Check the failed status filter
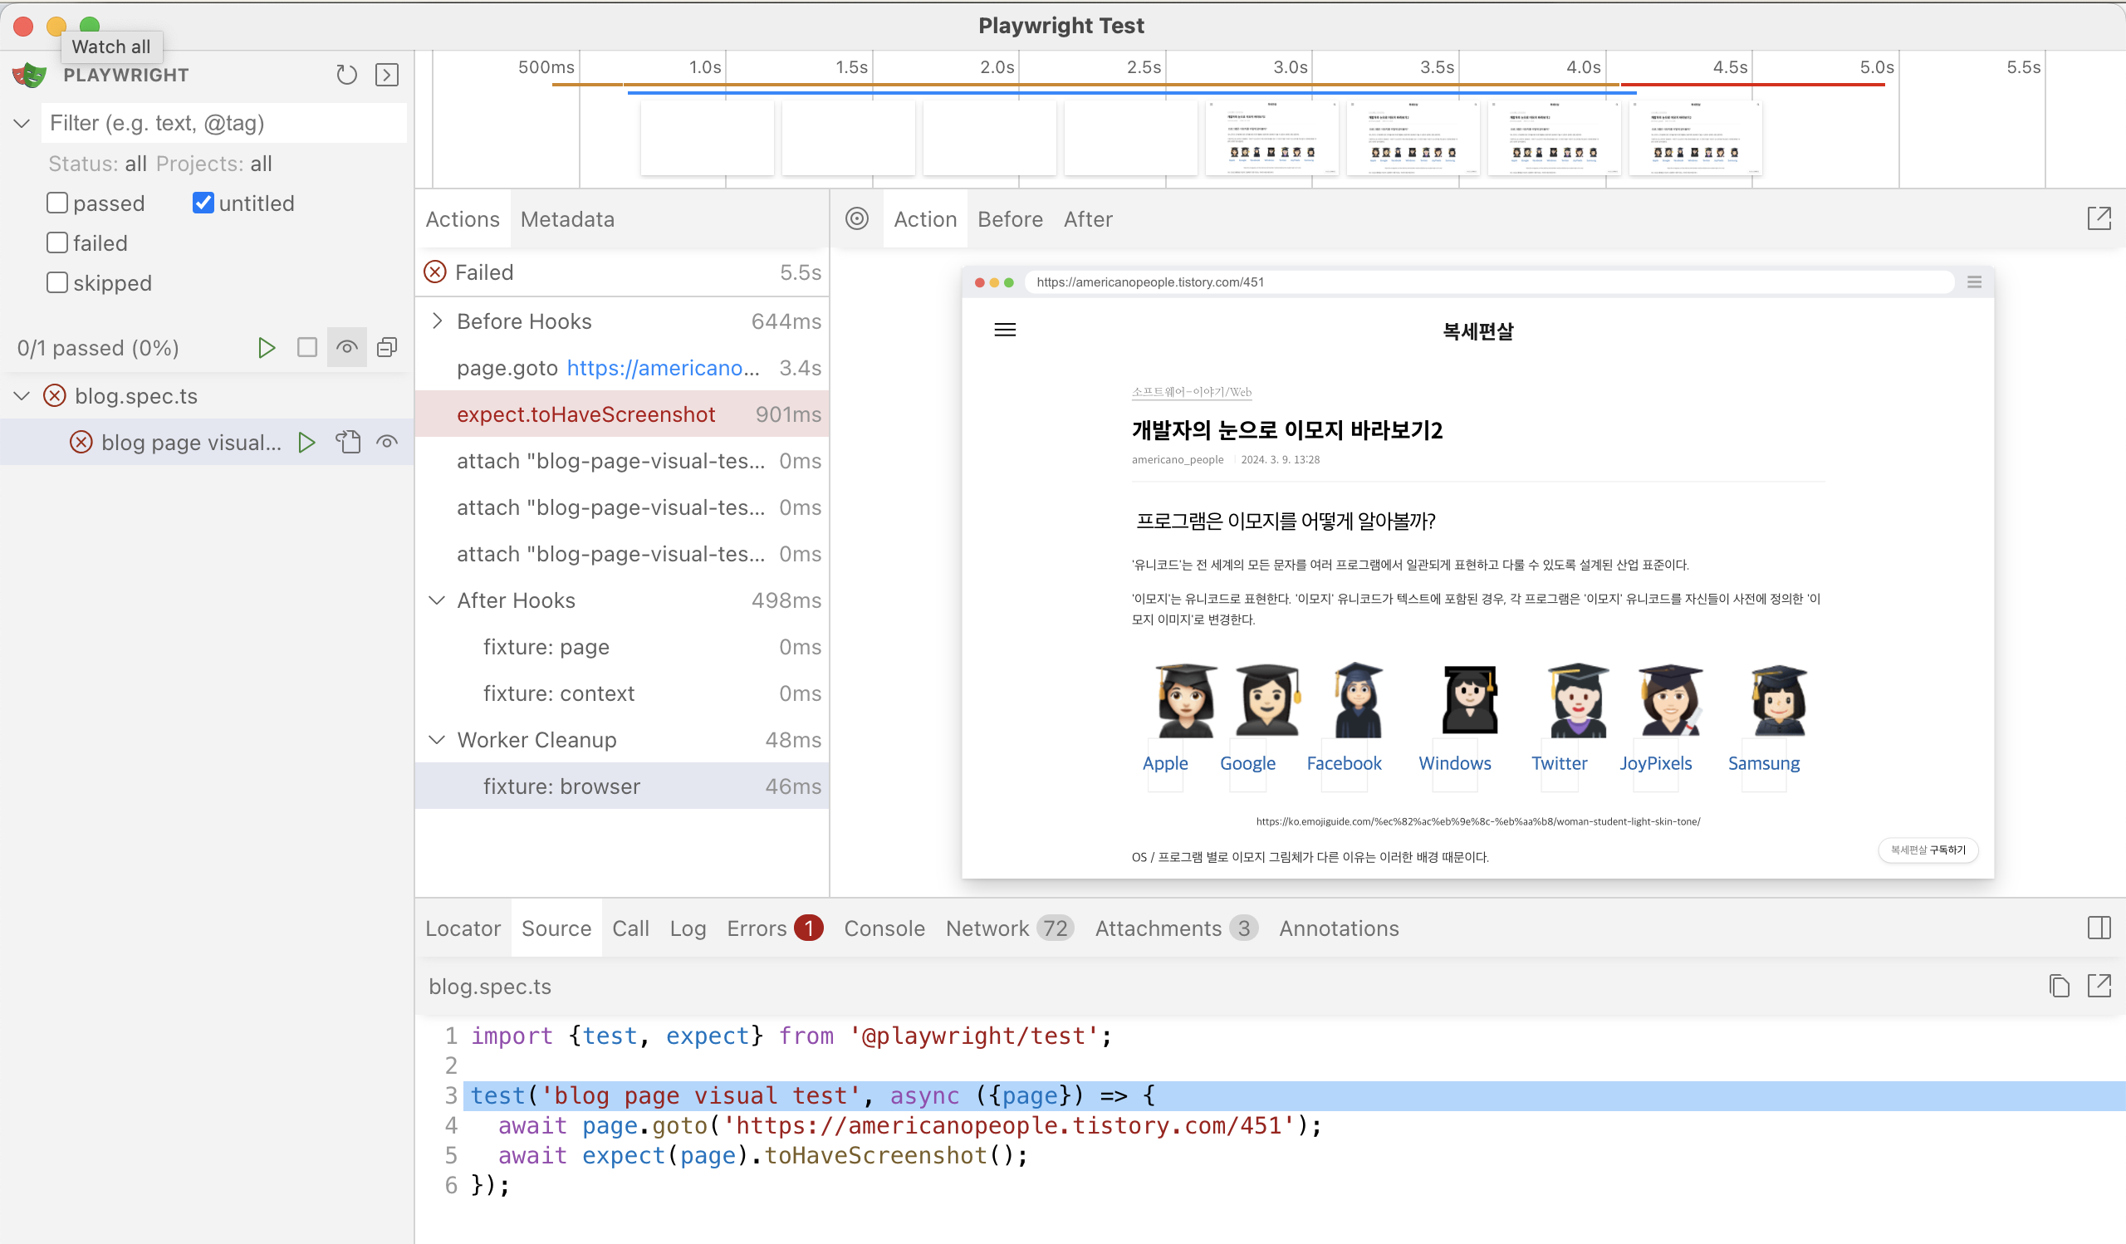 click(x=57, y=242)
